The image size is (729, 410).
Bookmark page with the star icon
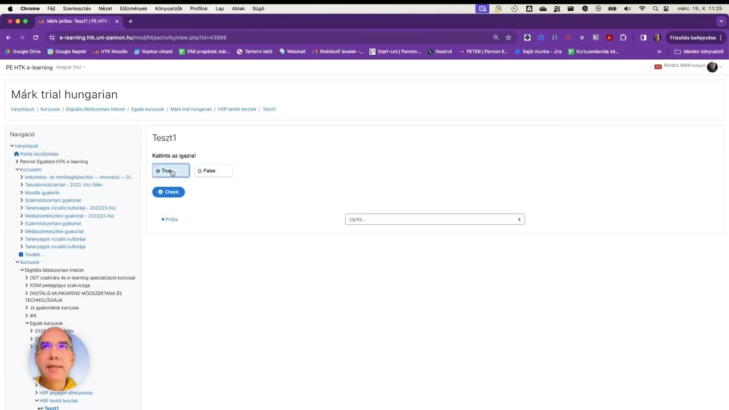(x=508, y=38)
